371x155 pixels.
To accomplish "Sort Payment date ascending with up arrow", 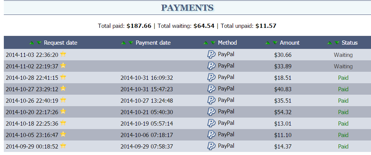I will pyautogui.click(x=123, y=43).
